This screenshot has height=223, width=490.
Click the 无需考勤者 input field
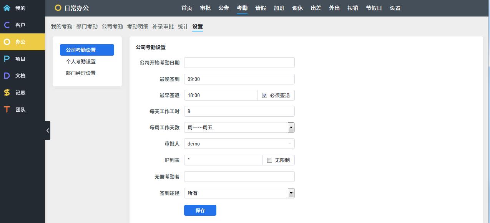[239, 177]
